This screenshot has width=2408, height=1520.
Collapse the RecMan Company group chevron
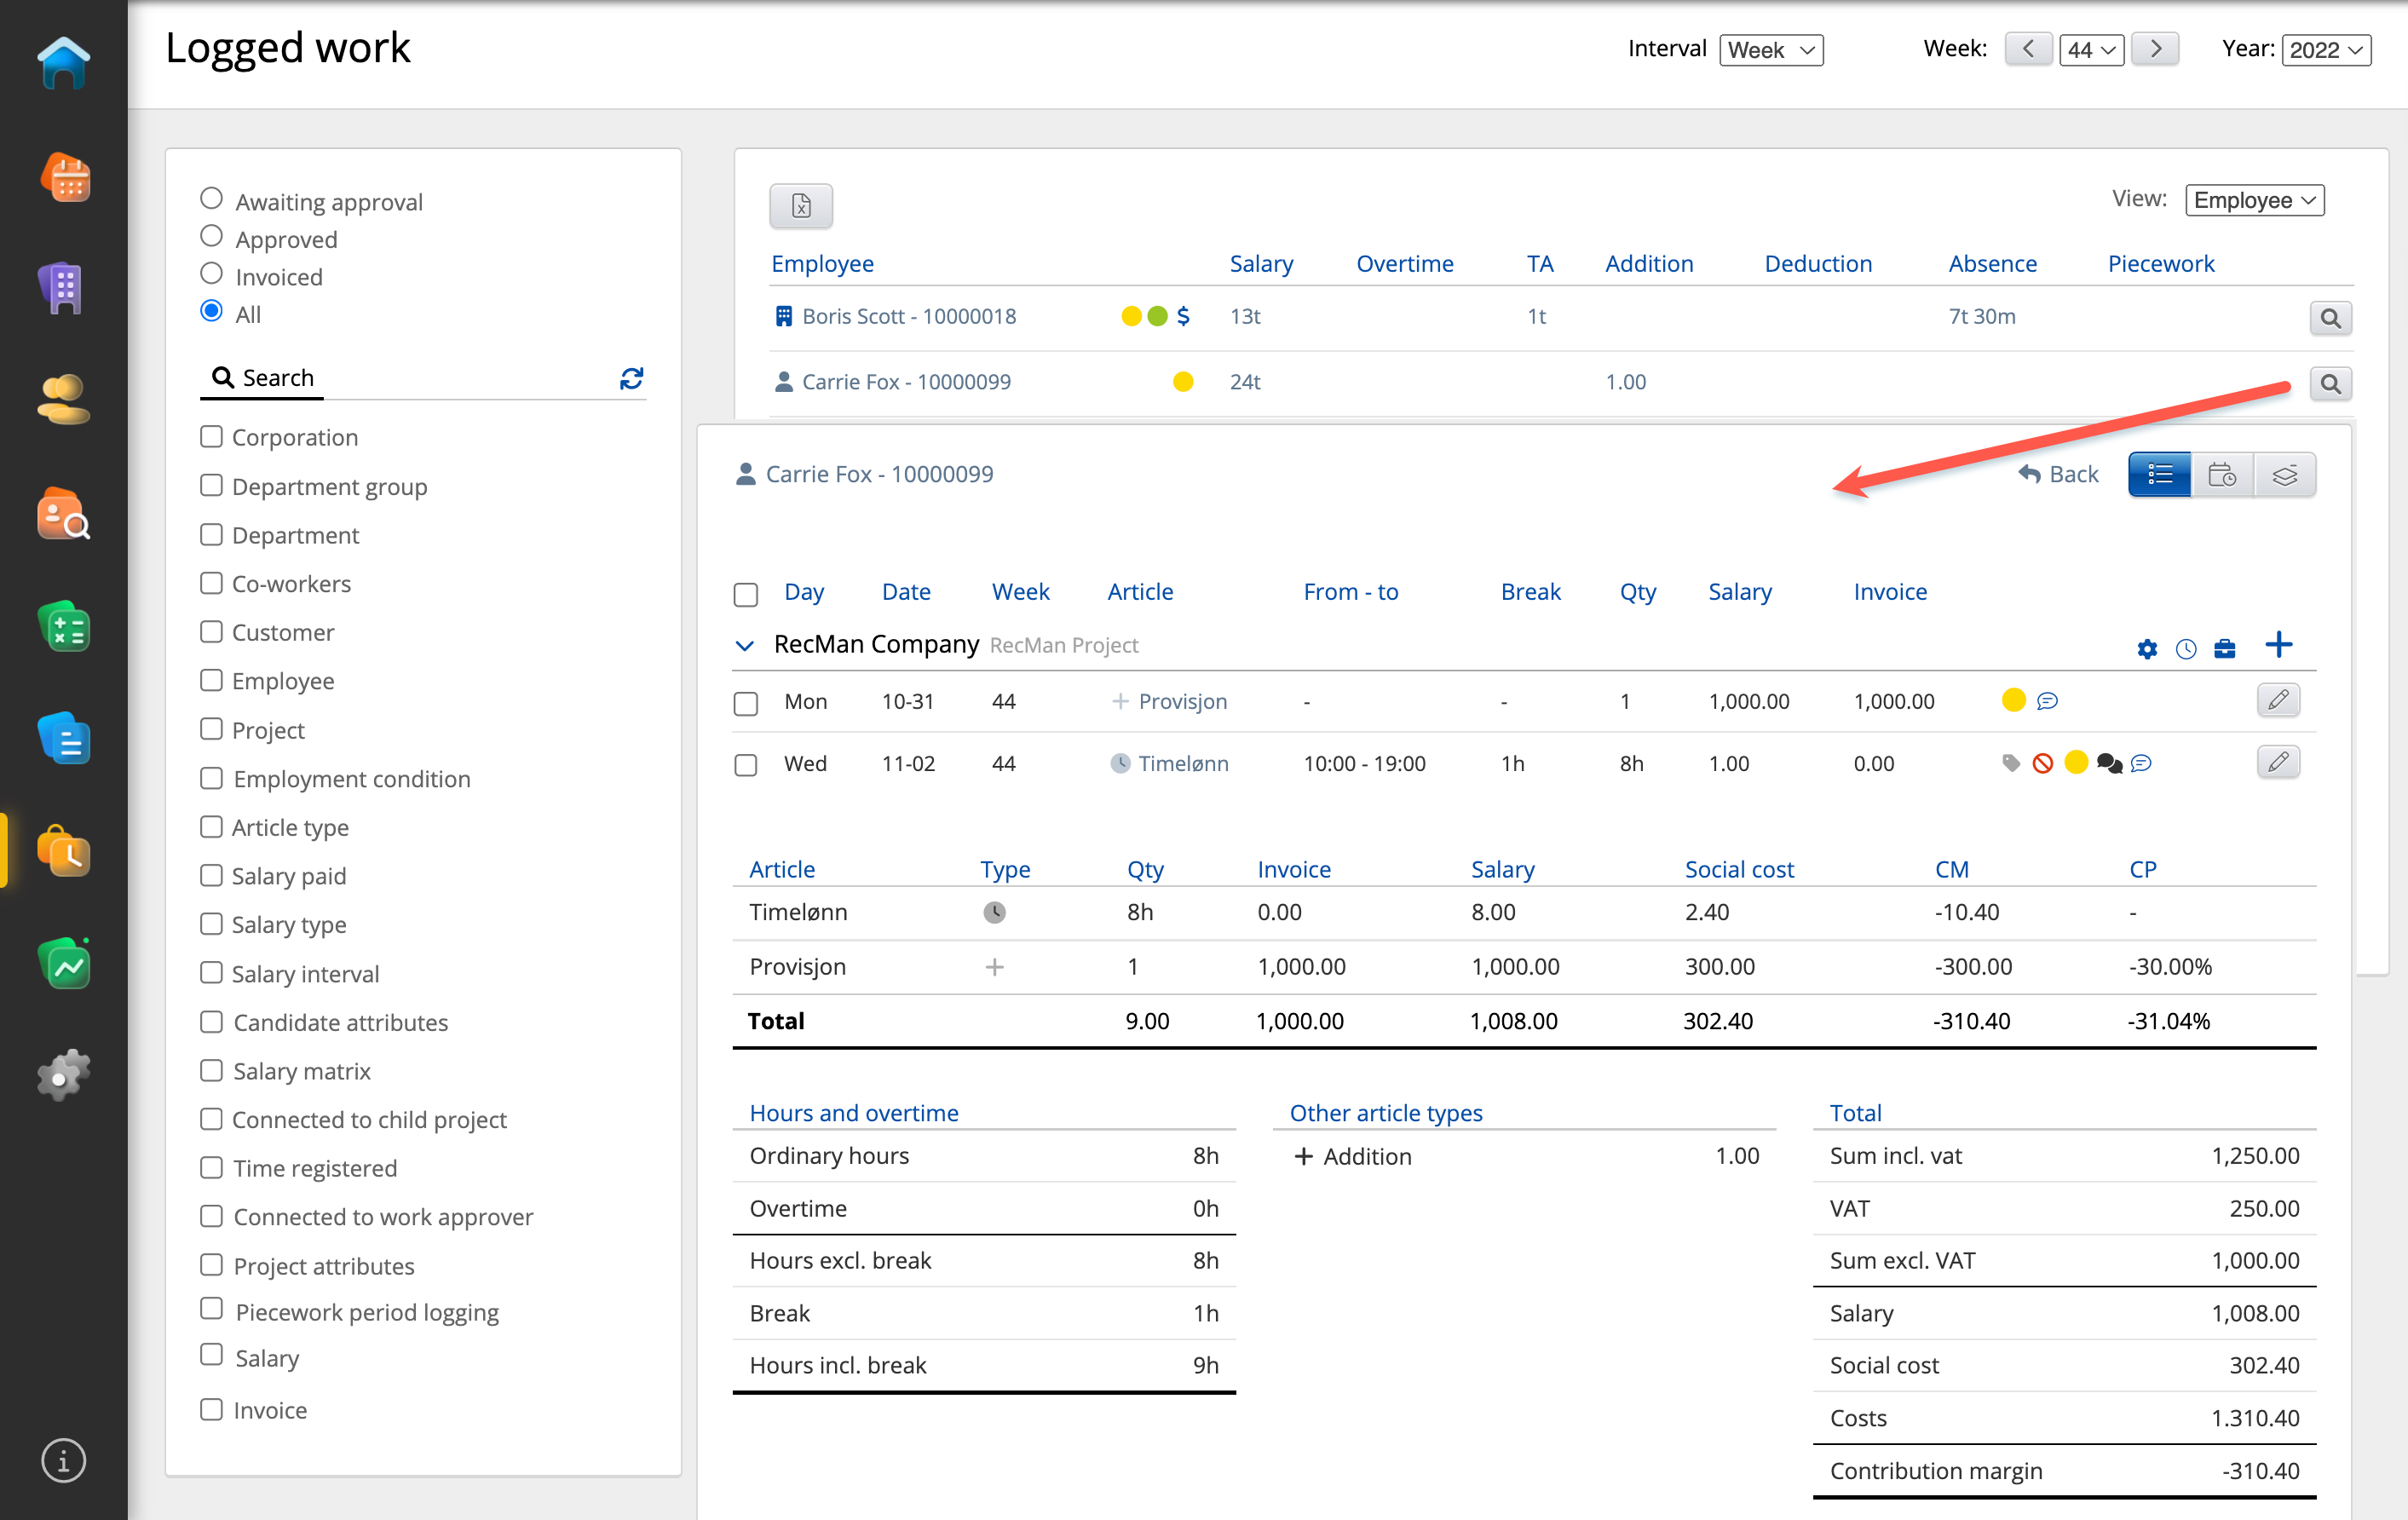click(x=744, y=646)
